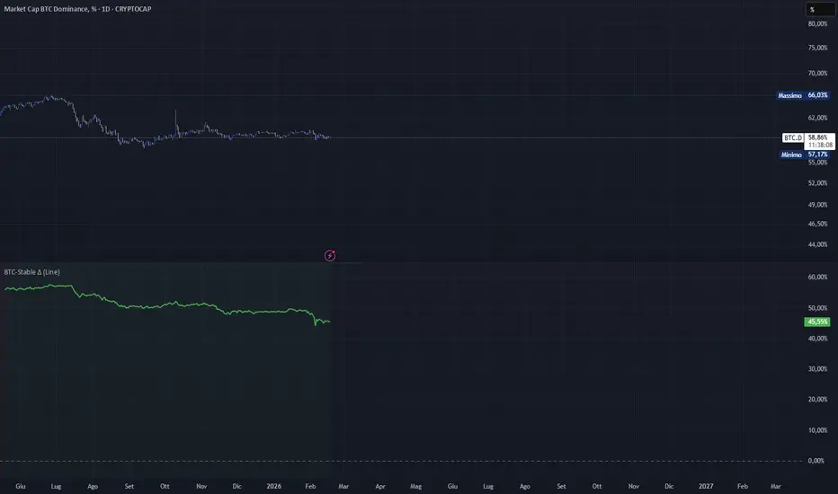Click the 0,00% label on indicator scale
838x494 pixels.
(x=816, y=461)
